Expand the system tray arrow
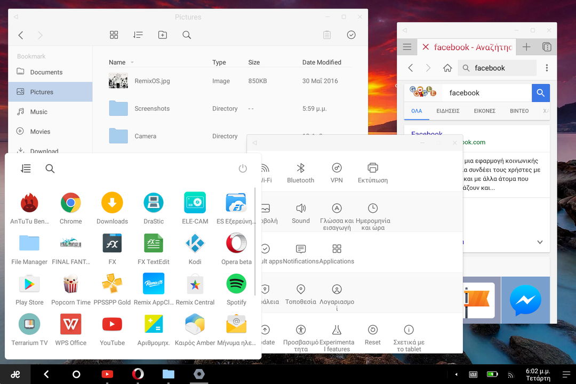The width and height of the screenshot is (576, 384). [x=455, y=374]
